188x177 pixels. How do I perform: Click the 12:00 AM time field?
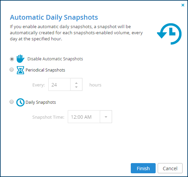pyautogui.click(x=84, y=117)
